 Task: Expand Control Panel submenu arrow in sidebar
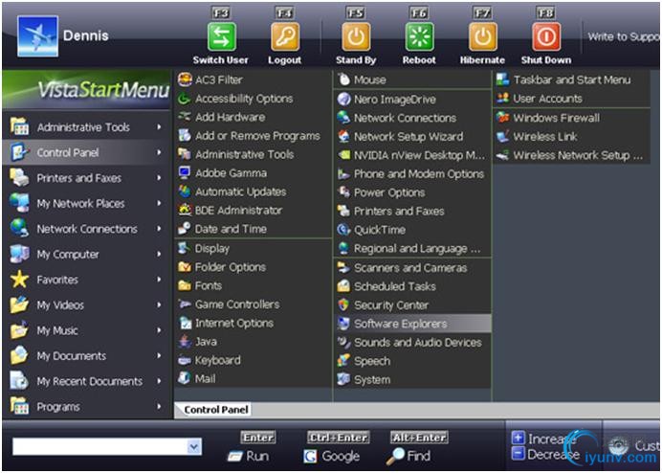tap(159, 152)
